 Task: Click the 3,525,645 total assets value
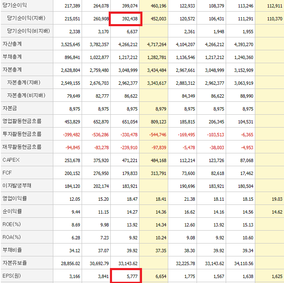pos(70,44)
